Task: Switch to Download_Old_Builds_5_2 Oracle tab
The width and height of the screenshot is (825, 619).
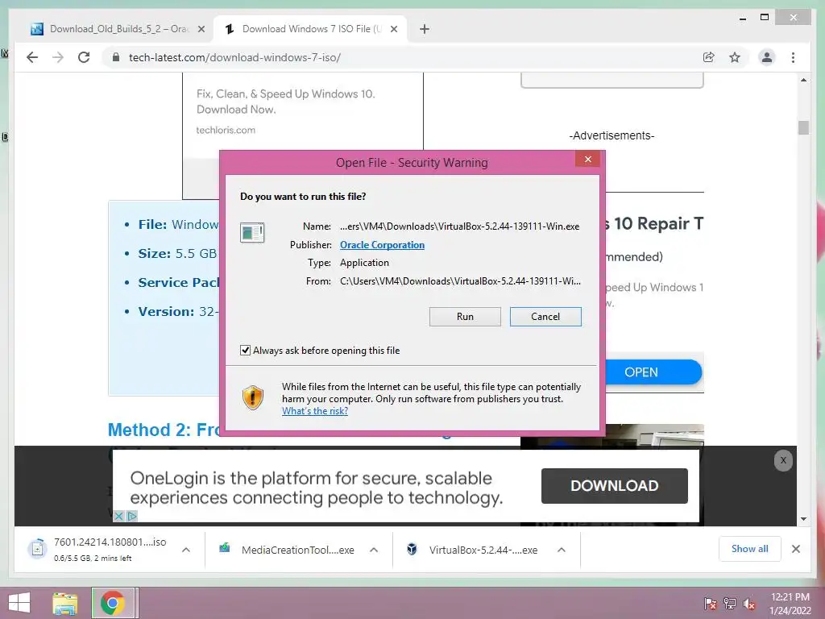Action: point(119,29)
